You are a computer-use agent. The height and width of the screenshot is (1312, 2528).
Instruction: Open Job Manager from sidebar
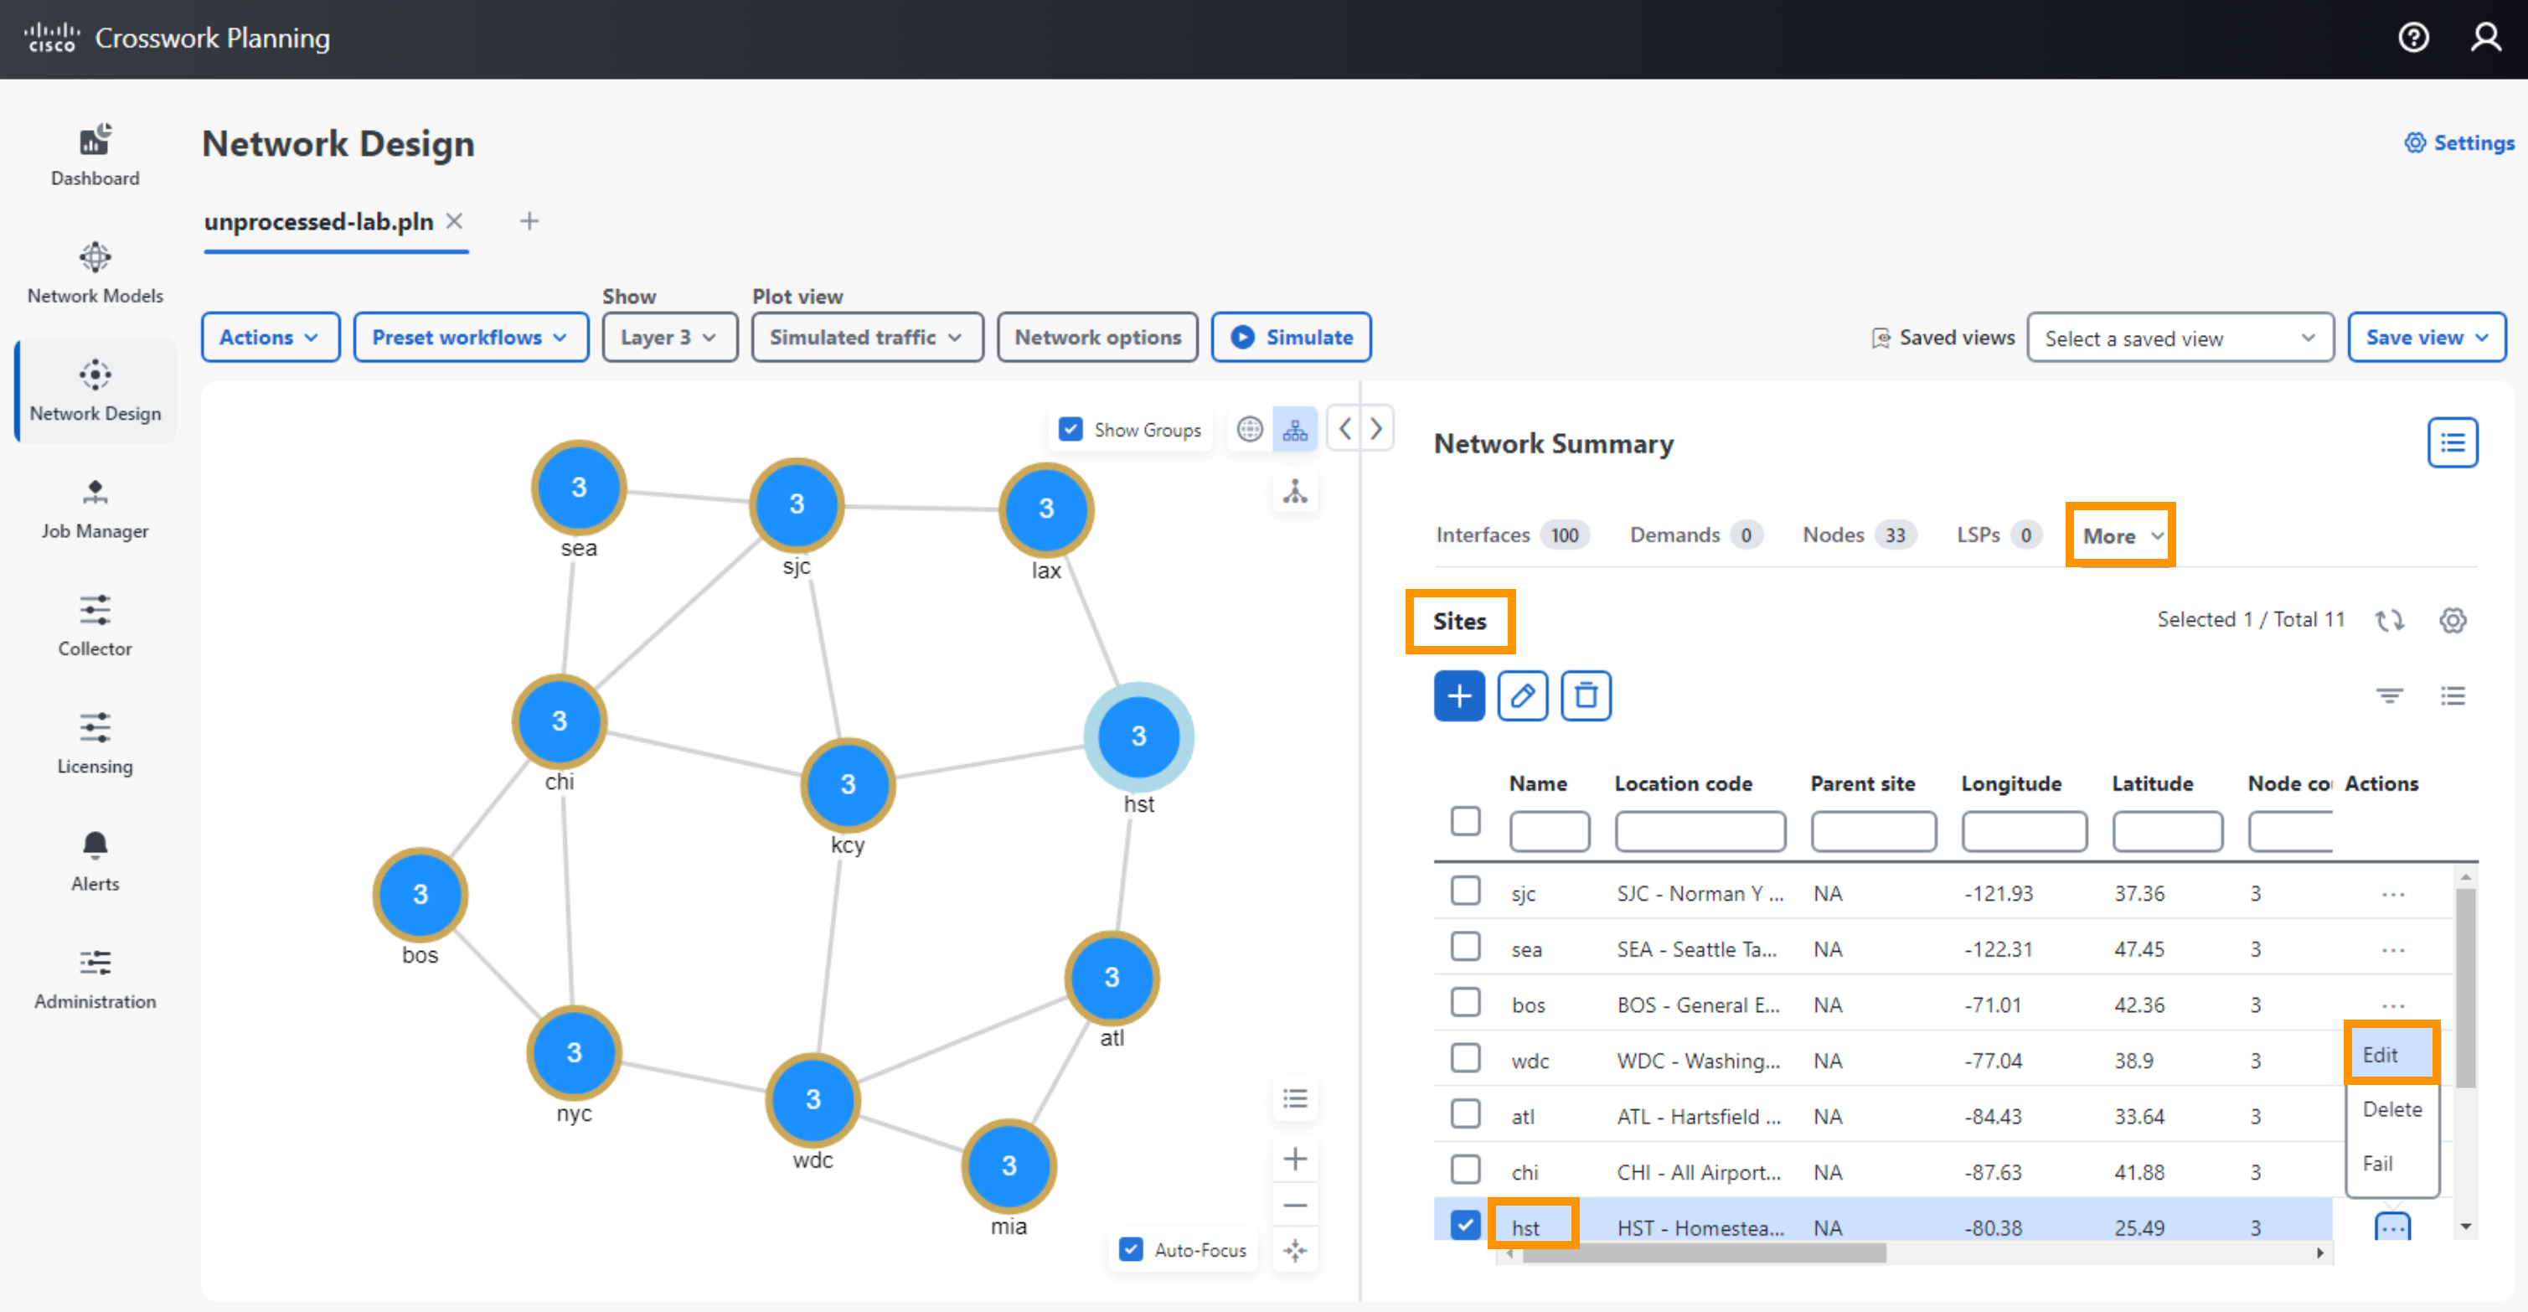pyautogui.click(x=95, y=509)
